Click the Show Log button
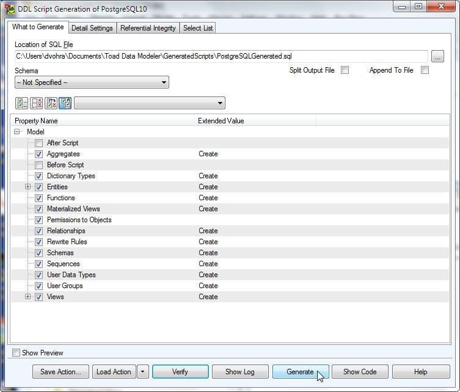460x392 pixels. [240, 372]
